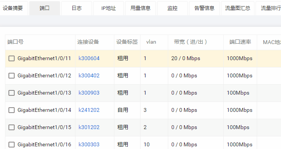This screenshot has width=281, height=149.
Task: Click the 1000Mbps speed for GigabitEthernet1/0/11
Action: 239,59
